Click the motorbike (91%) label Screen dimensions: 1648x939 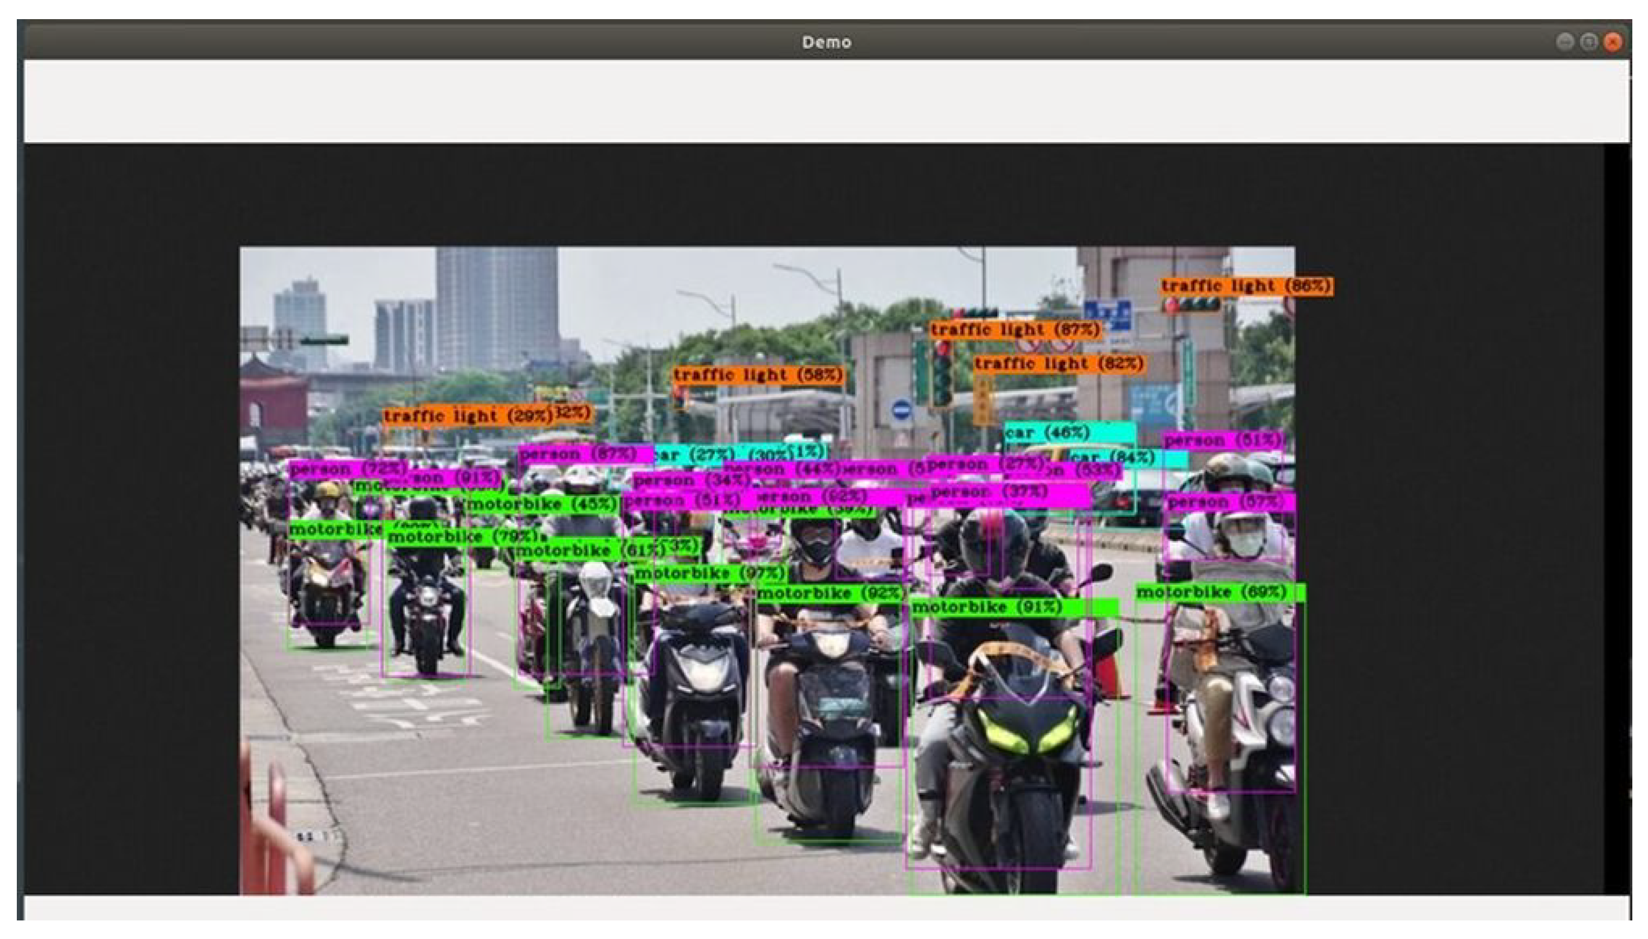tap(986, 607)
